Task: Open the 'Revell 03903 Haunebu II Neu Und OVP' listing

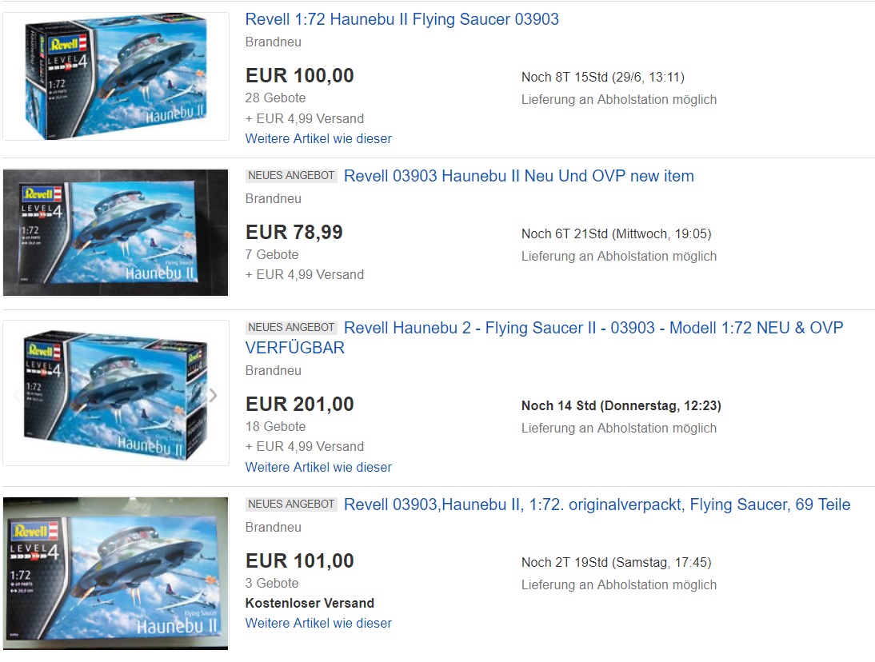Action: point(518,176)
